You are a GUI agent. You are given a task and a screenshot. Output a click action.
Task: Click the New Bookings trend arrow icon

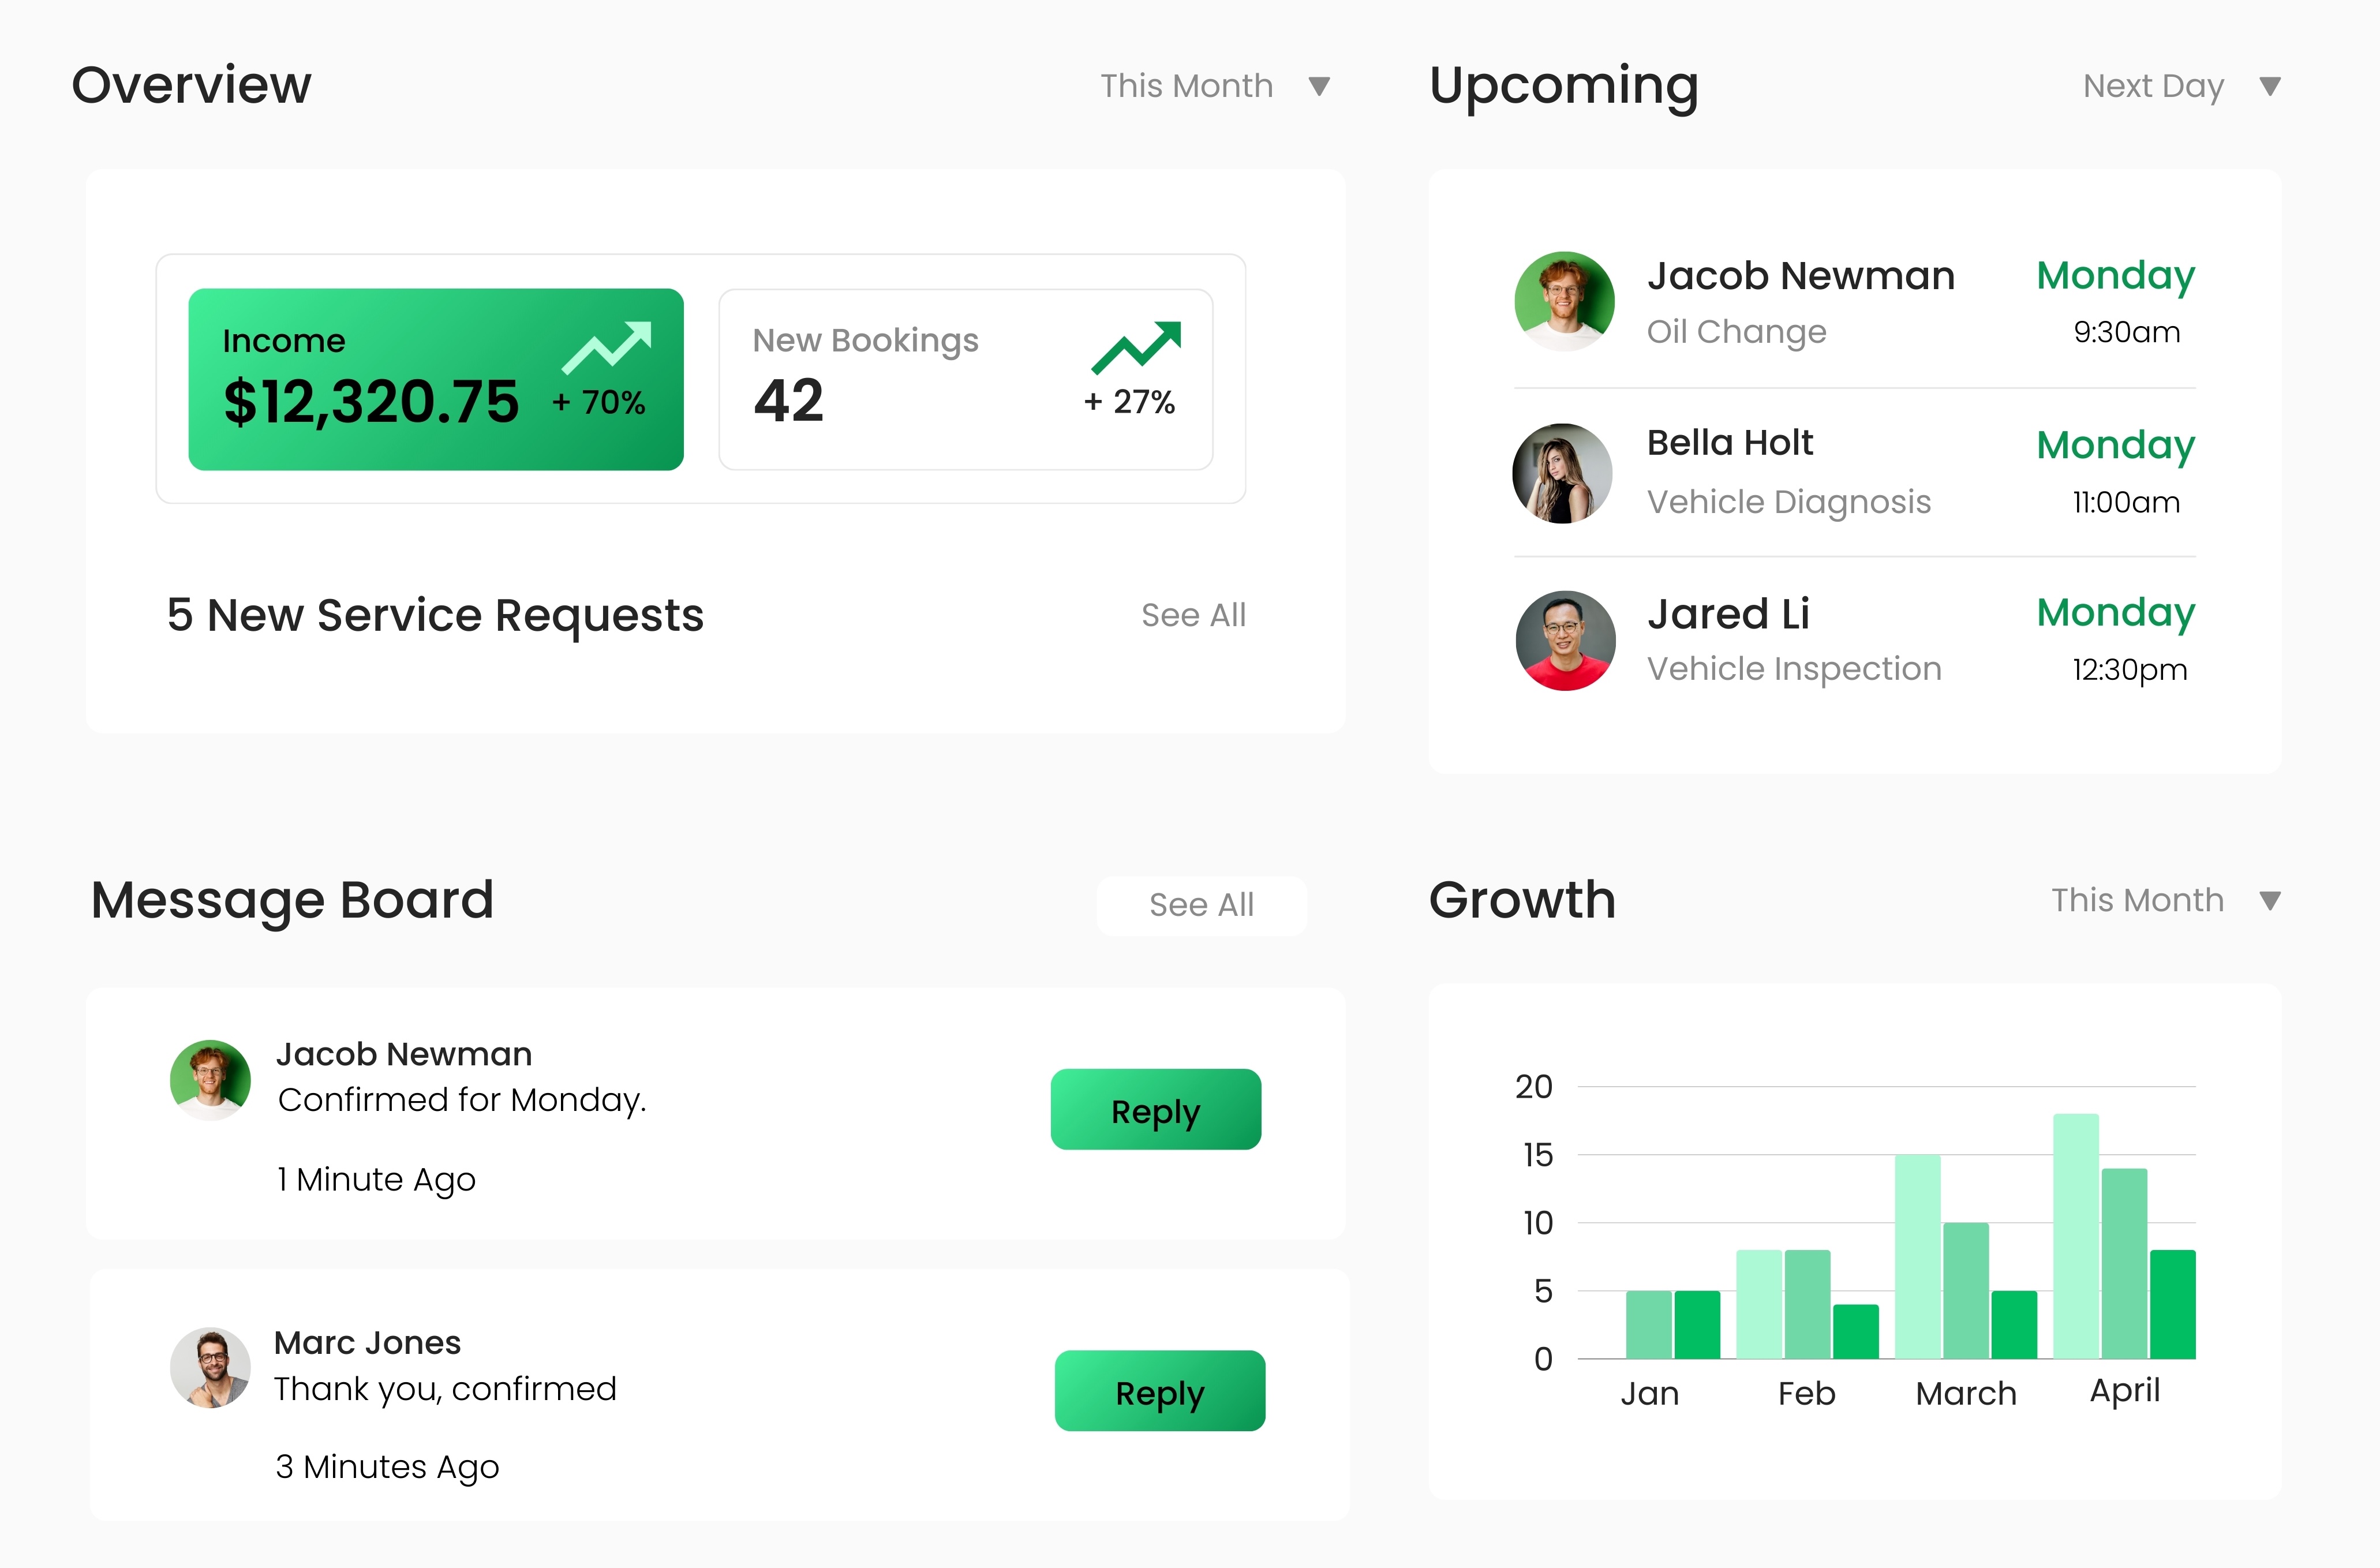point(1137,347)
